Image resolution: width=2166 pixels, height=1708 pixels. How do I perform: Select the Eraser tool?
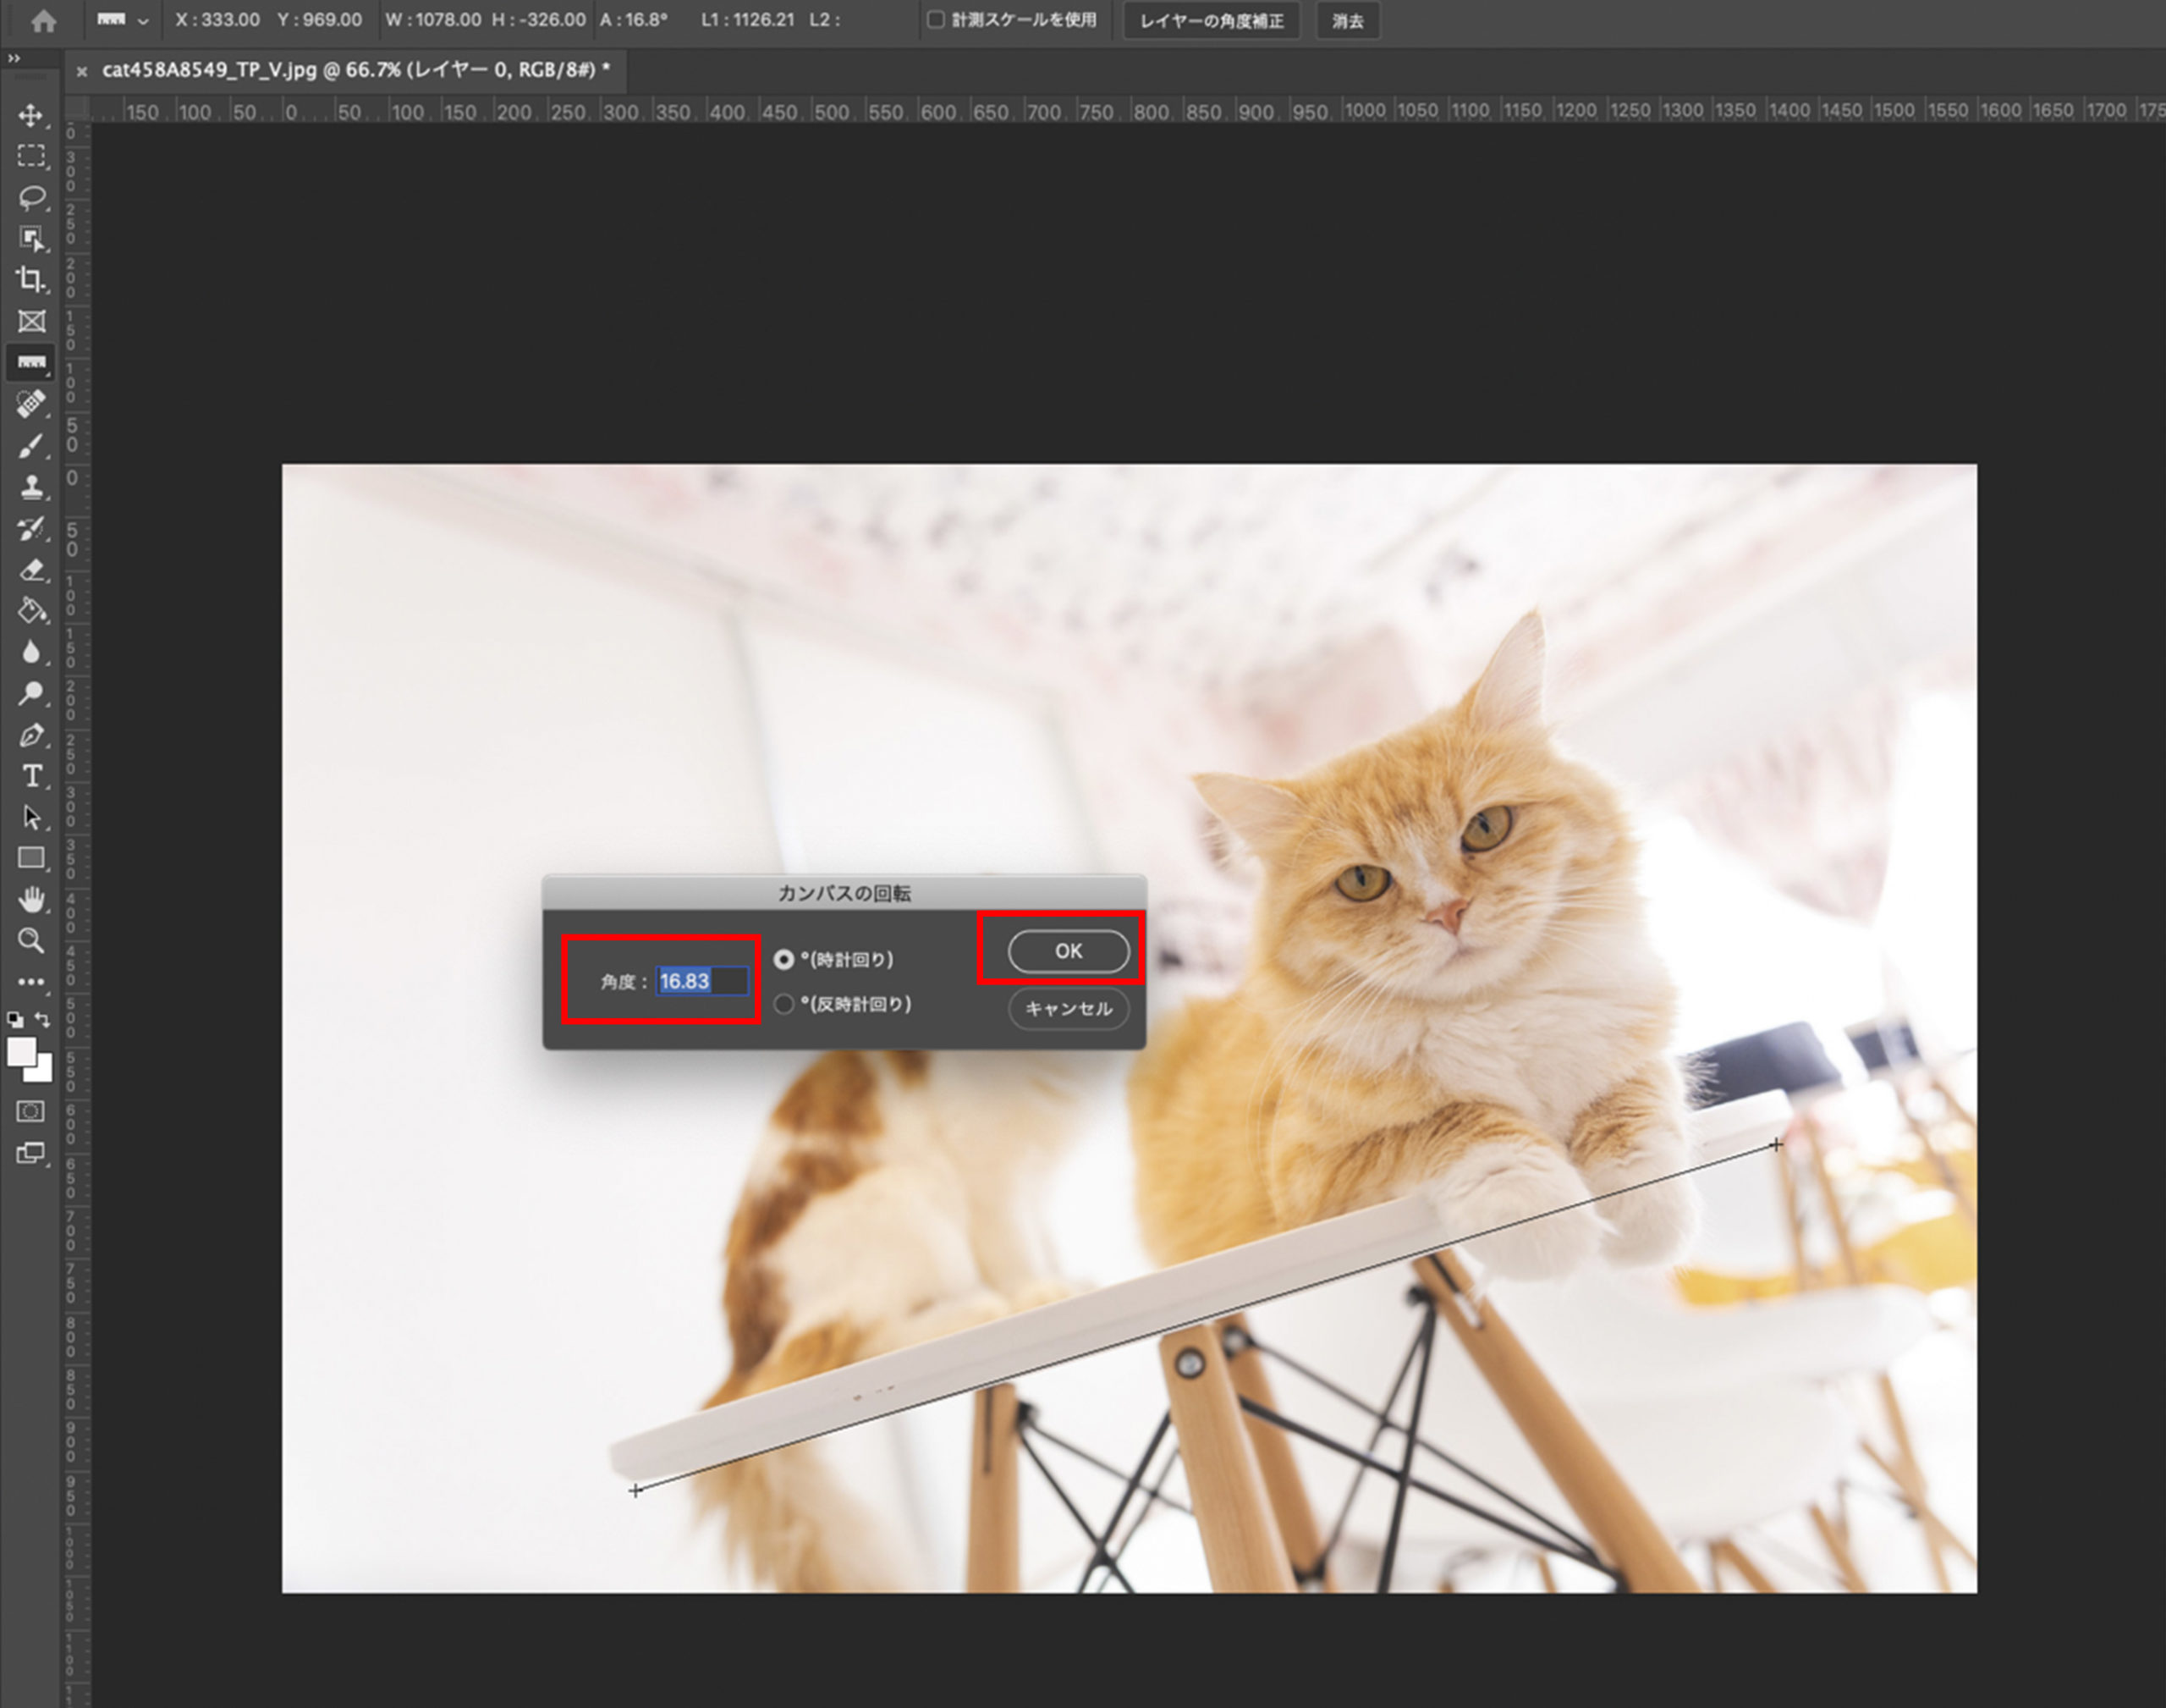(x=31, y=570)
